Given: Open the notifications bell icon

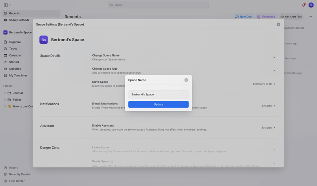Looking at the screenshot, I should 304,5.
